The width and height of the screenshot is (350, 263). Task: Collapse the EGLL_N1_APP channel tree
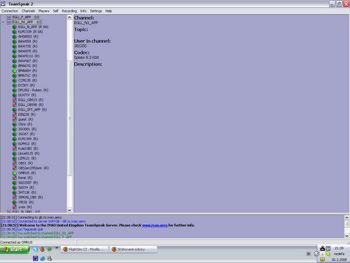tap(3, 22)
